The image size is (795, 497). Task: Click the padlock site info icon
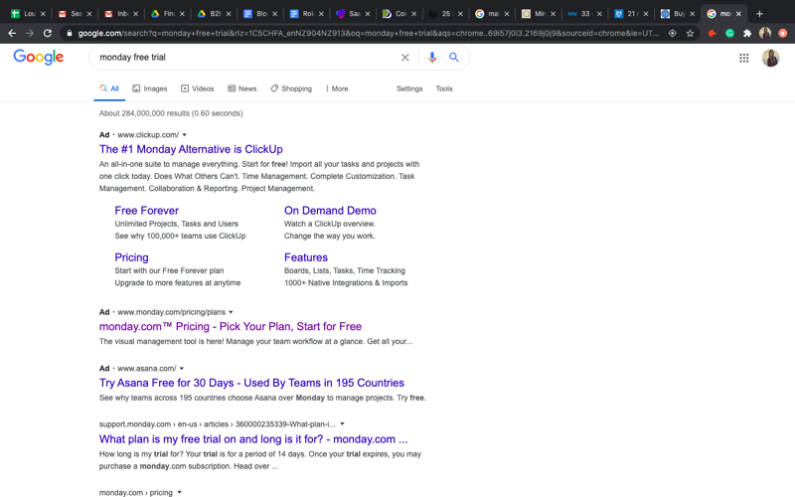pos(70,33)
